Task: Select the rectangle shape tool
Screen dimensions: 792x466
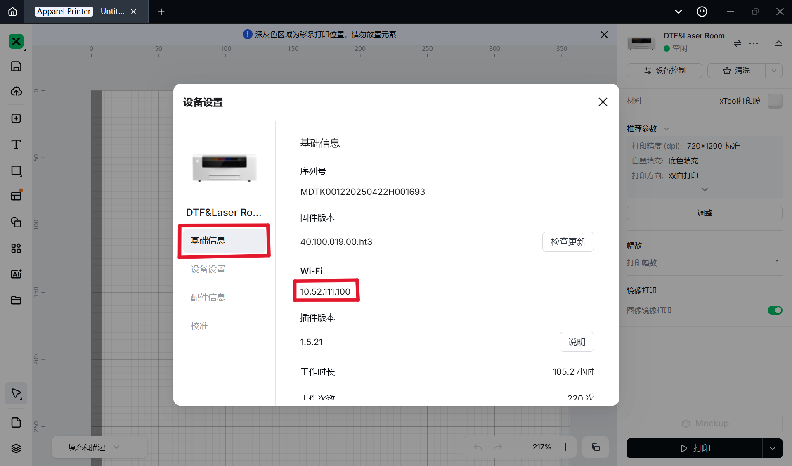Action: 16,170
